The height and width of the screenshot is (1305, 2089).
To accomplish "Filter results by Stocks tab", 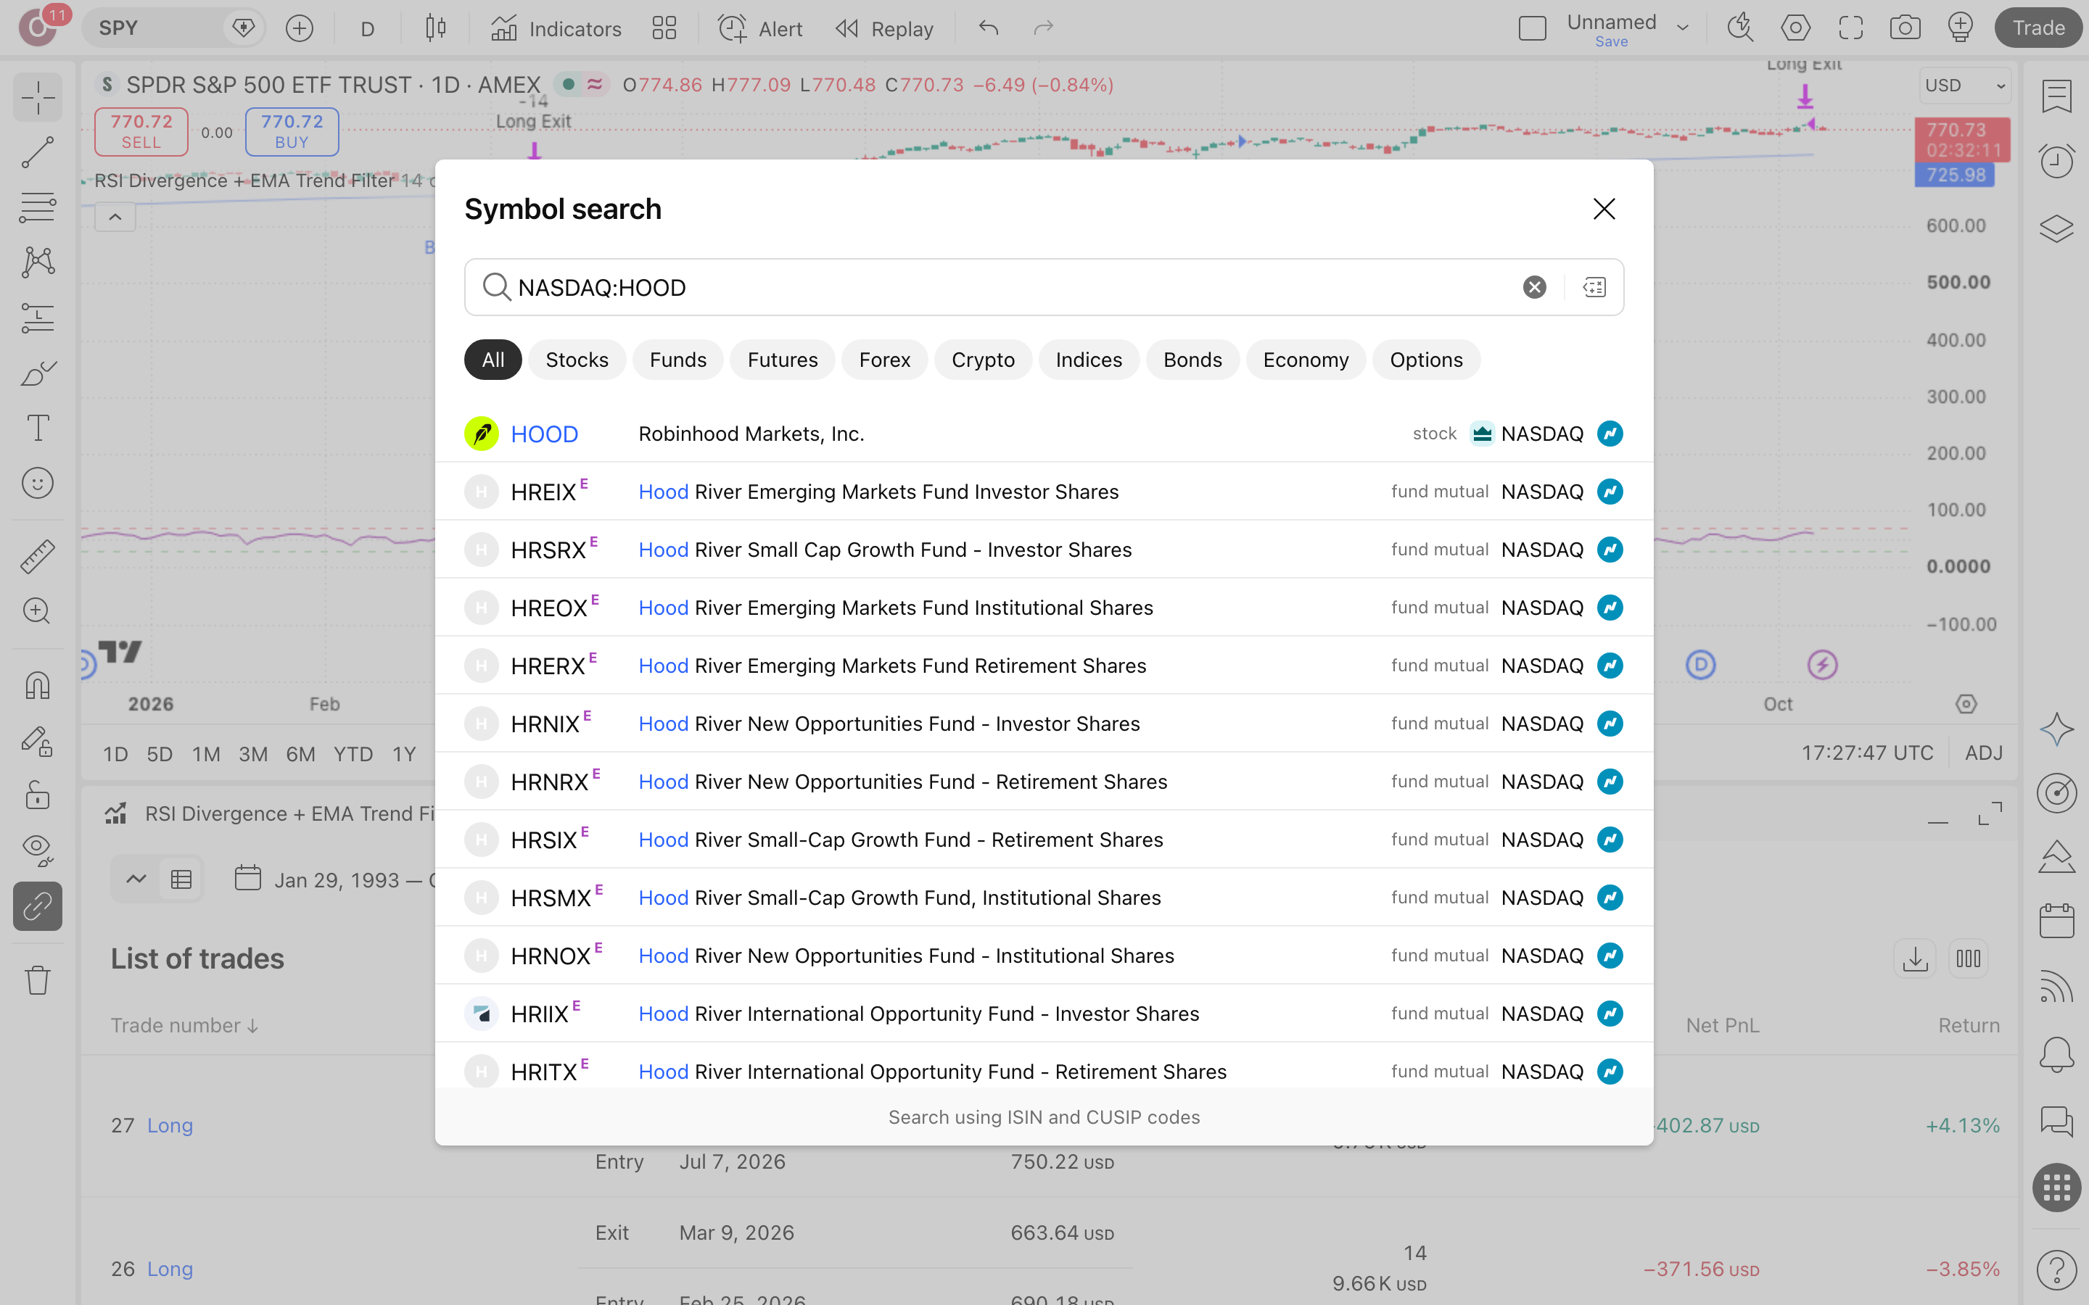I will 577,360.
